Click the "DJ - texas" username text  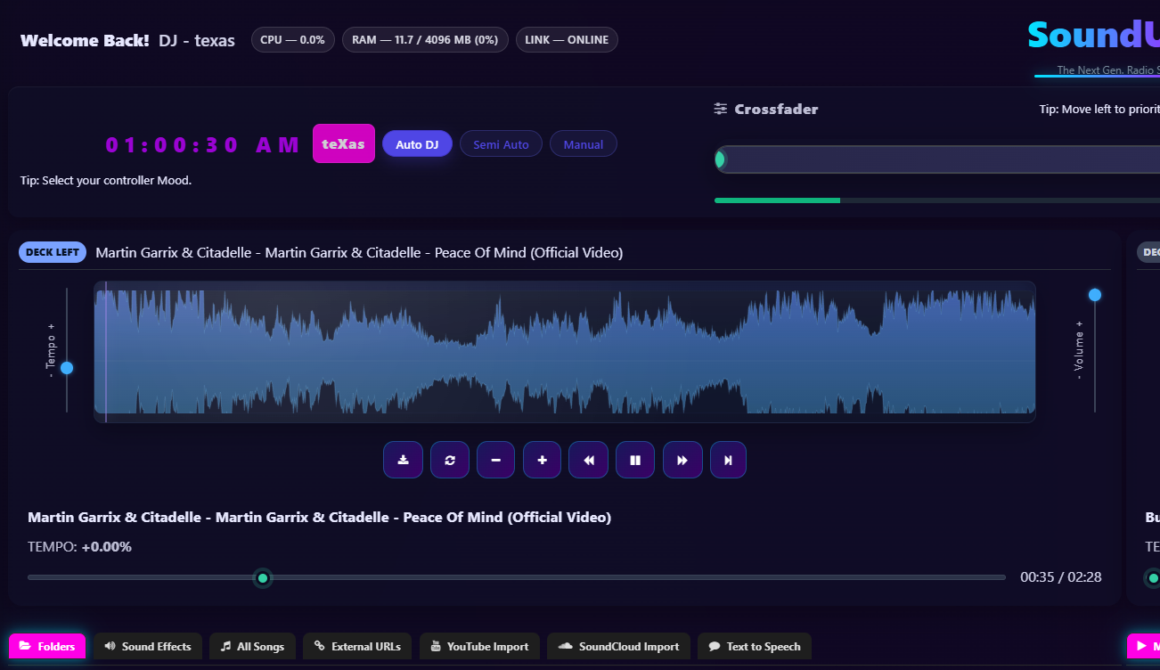[x=197, y=40]
